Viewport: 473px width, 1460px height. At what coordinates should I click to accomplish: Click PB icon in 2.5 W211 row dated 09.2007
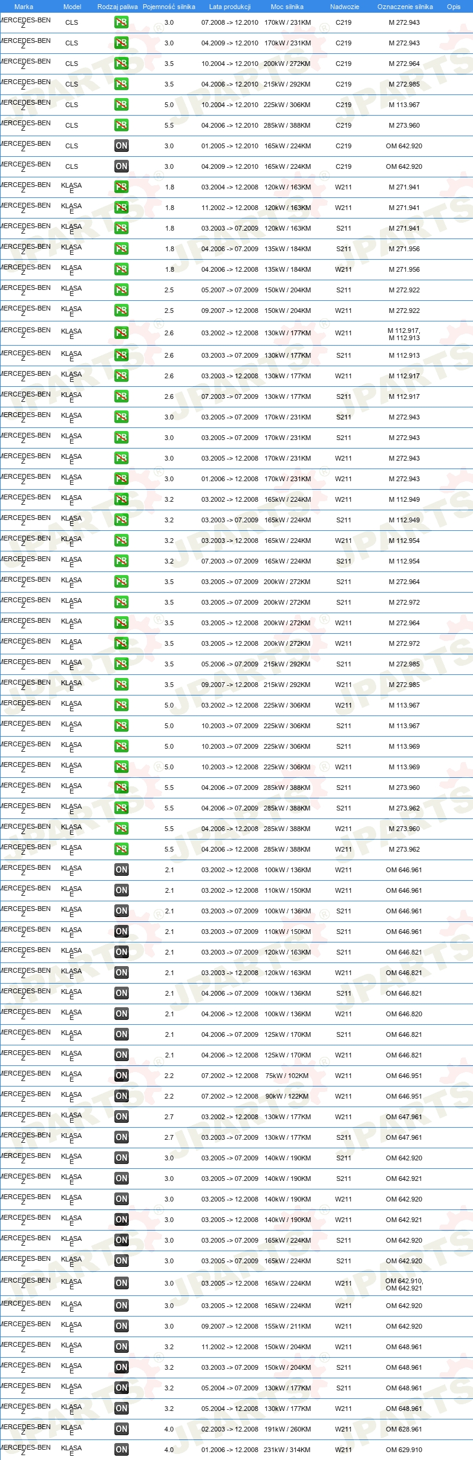tap(122, 311)
